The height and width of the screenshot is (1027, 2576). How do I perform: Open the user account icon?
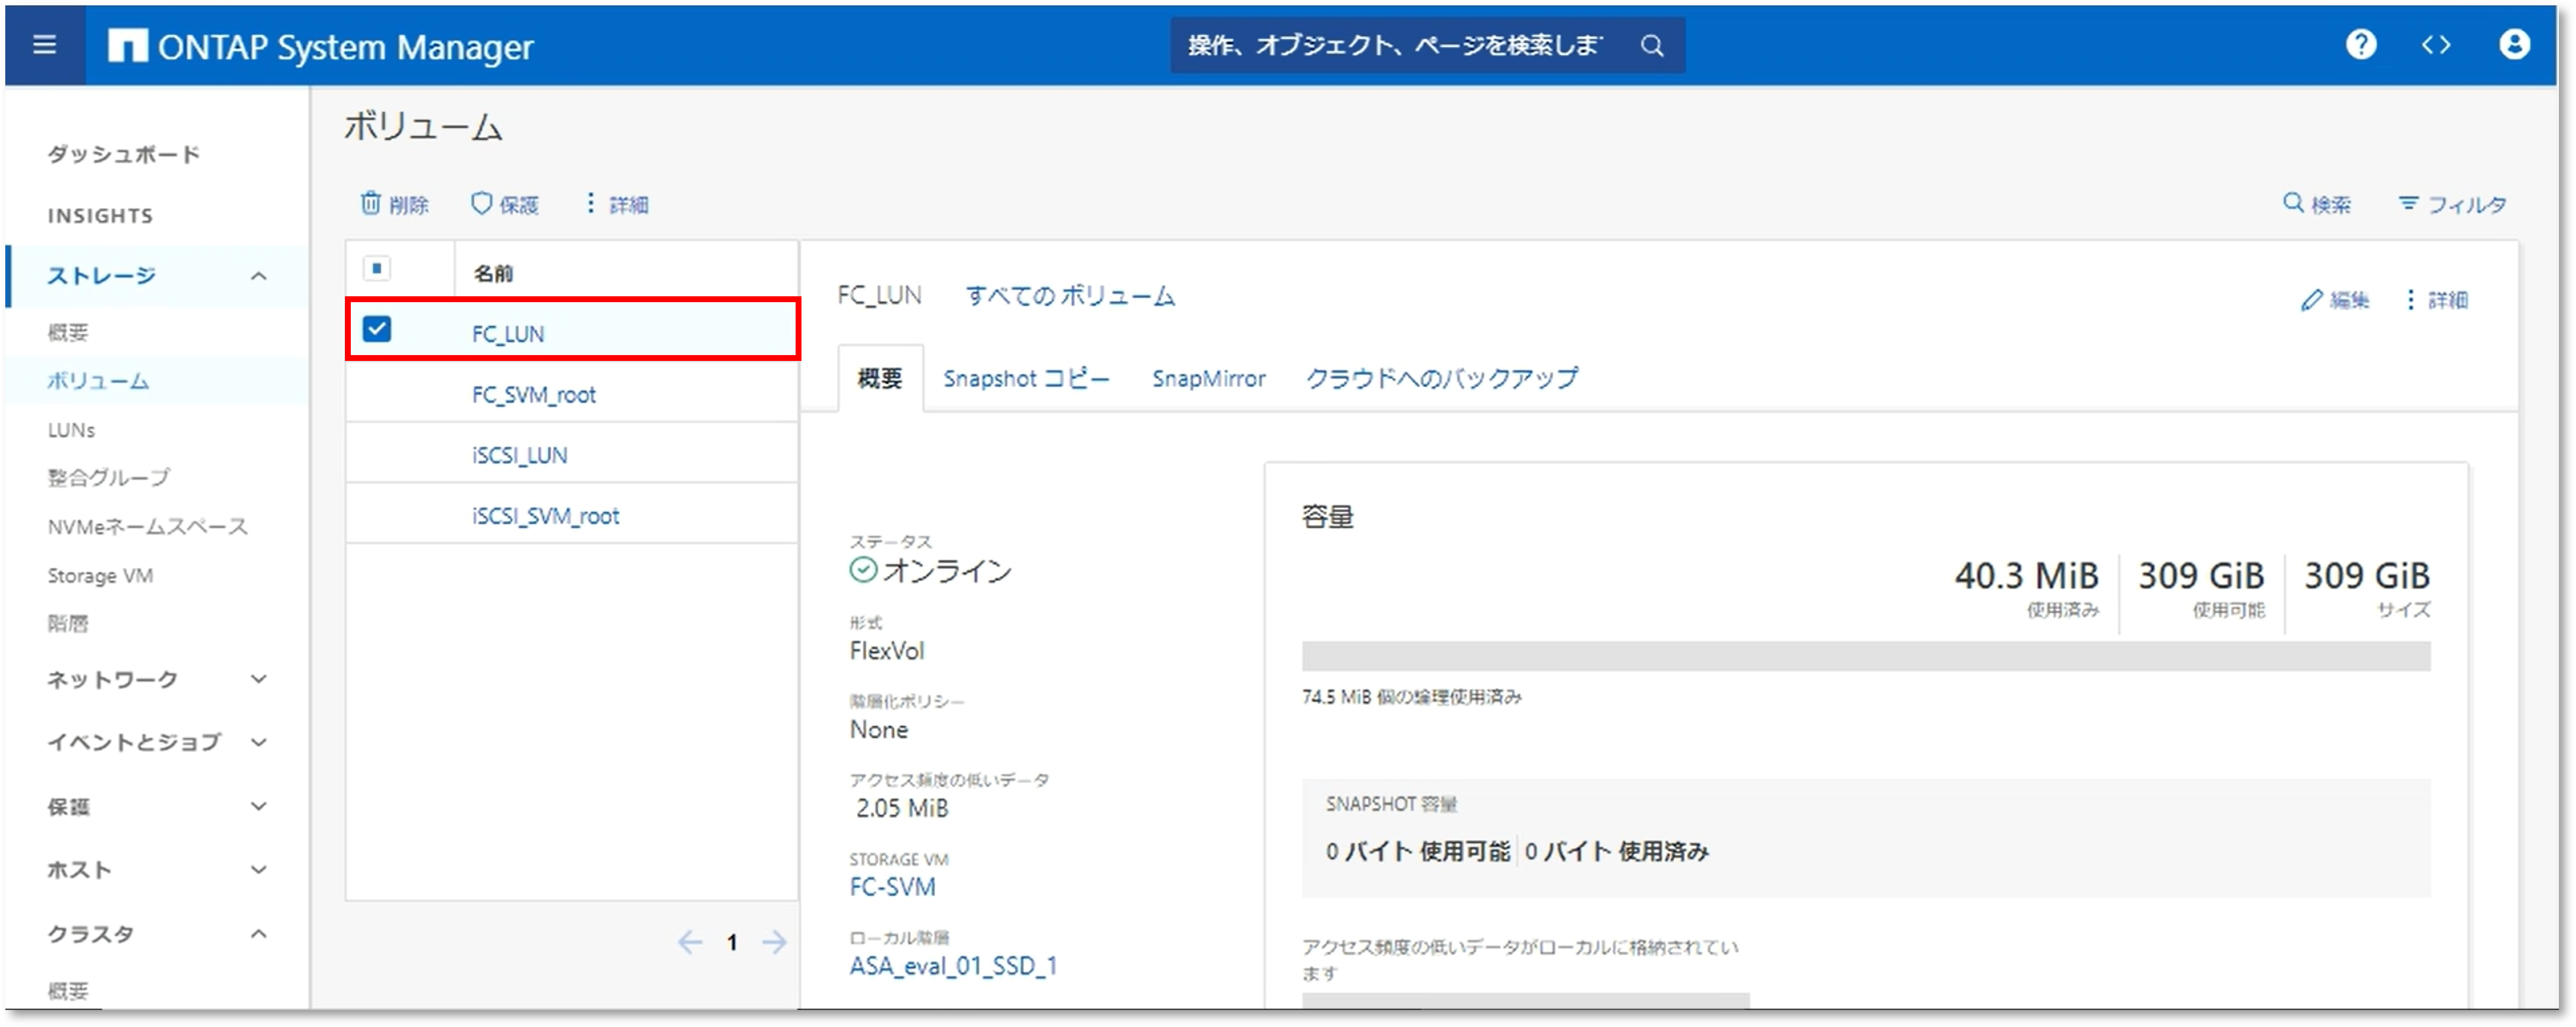pyautogui.click(x=2514, y=45)
